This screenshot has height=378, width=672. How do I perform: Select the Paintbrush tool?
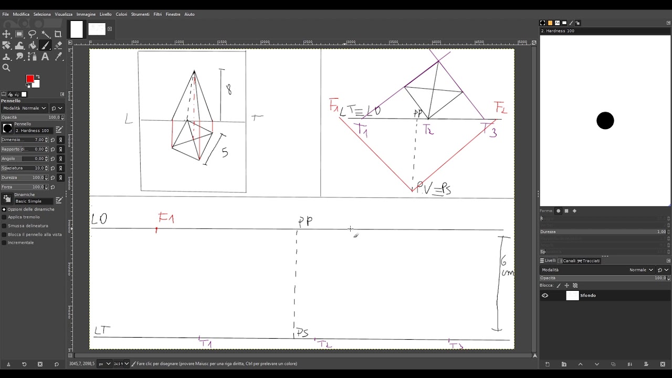45,46
